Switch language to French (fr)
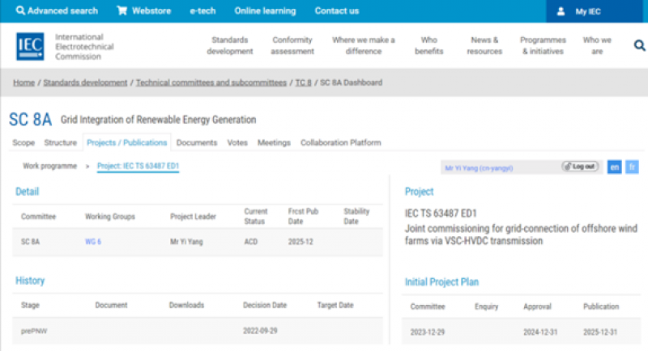The height and width of the screenshot is (351, 648). (x=632, y=167)
